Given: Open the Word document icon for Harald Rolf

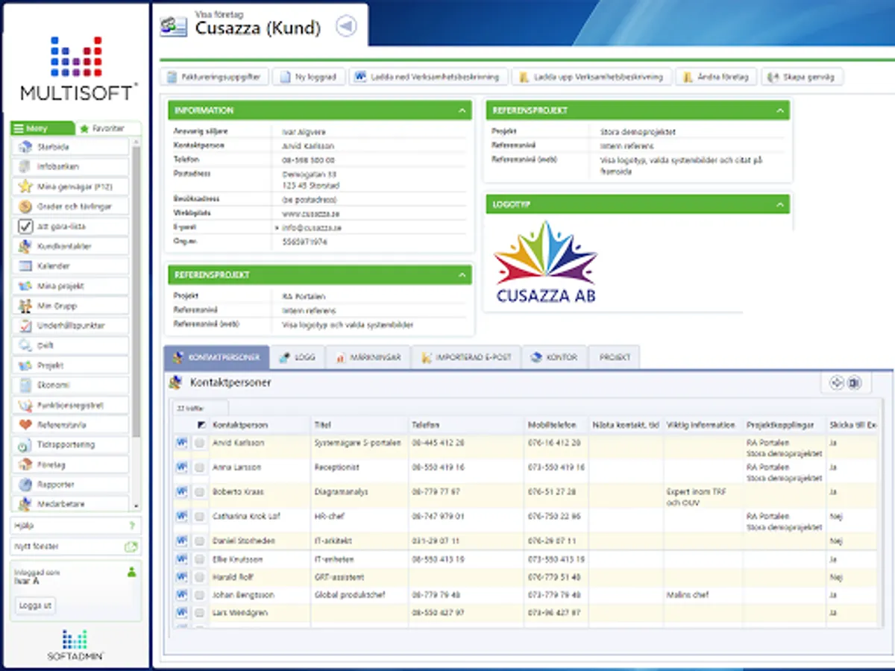Looking at the screenshot, I should pos(181,577).
